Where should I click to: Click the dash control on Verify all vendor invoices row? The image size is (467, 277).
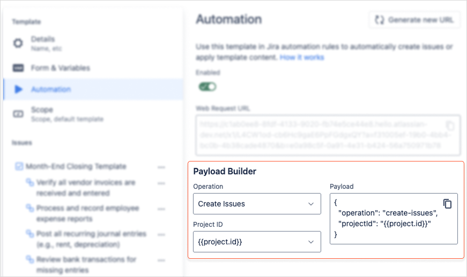pyautogui.click(x=161, y=183)
